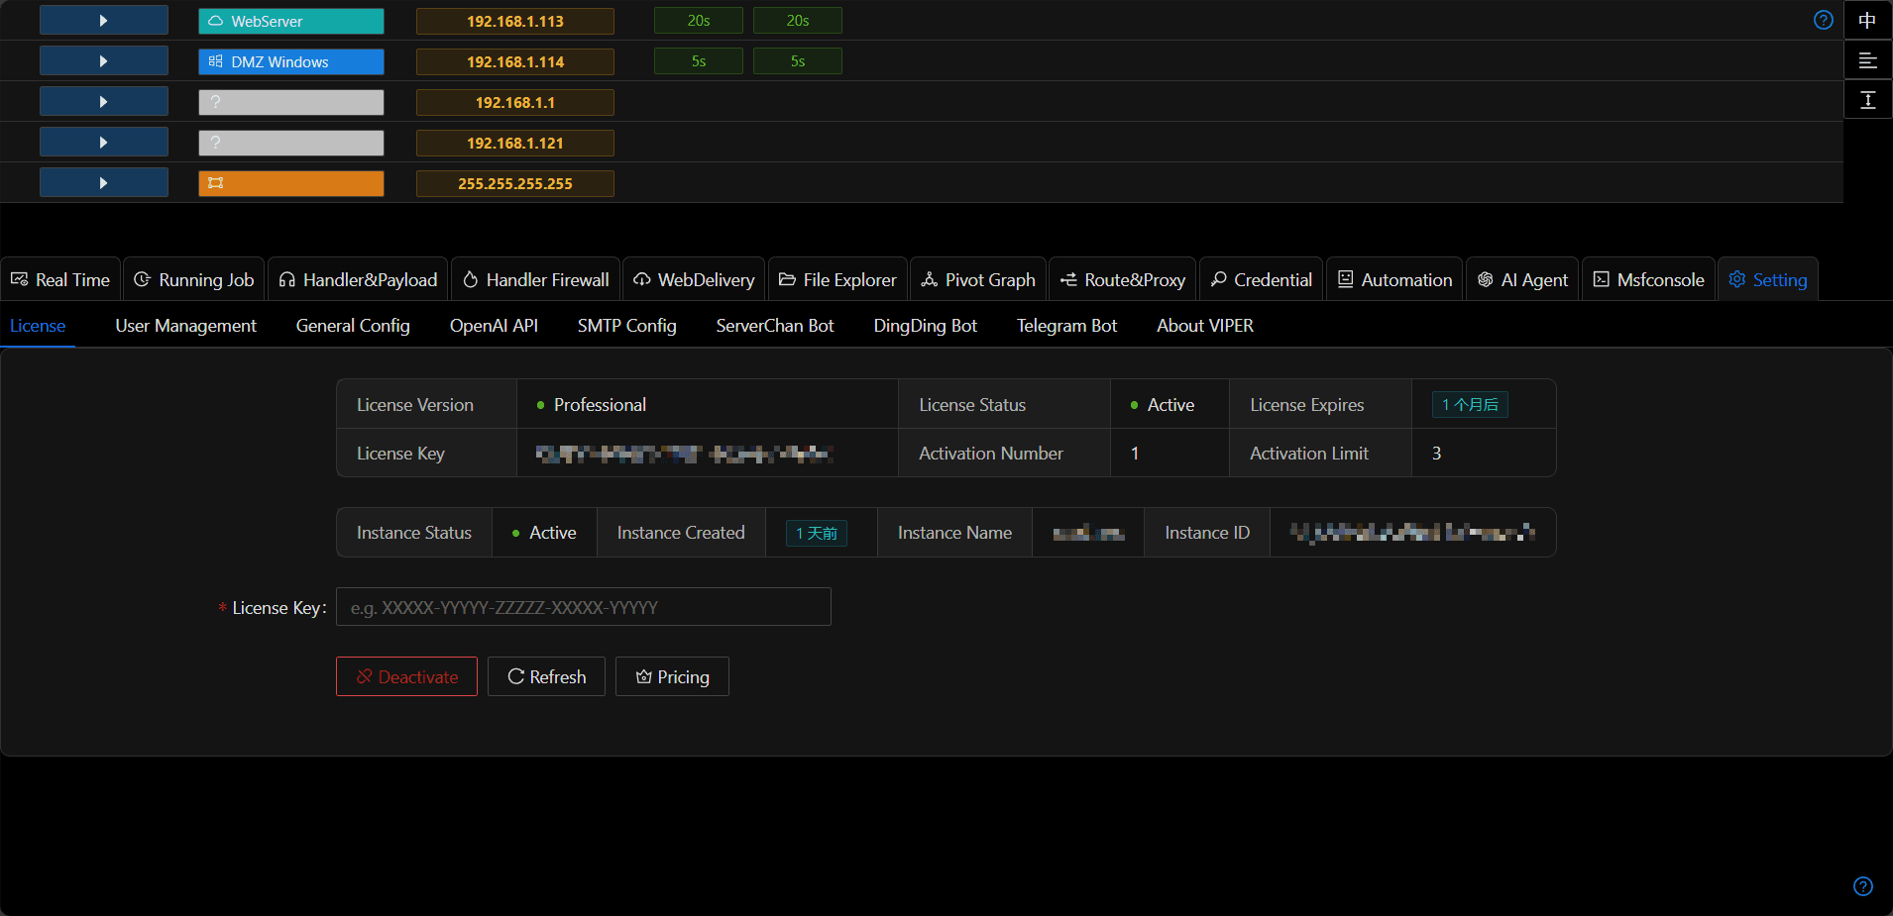Click the IP address 192.168.1.1
Image resolution: width=1893 pixels, height=916 pixels.
click(x=515, y=102)
